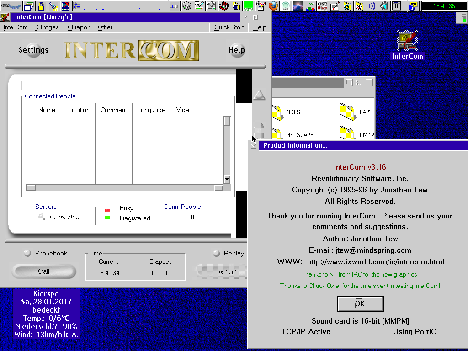Open the InterCom menu

tap(16, 27)
